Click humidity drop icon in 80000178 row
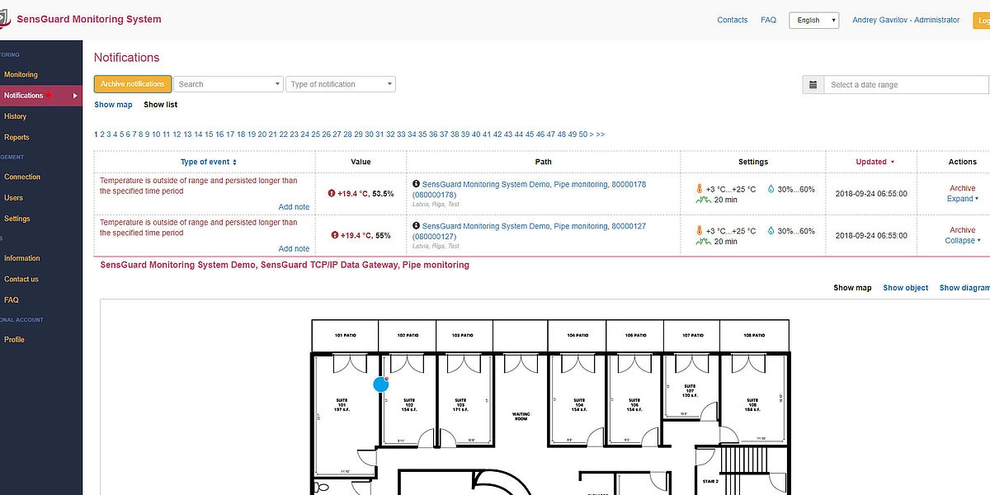This screenshot has height=495, width=990. (x=771, y=189)
